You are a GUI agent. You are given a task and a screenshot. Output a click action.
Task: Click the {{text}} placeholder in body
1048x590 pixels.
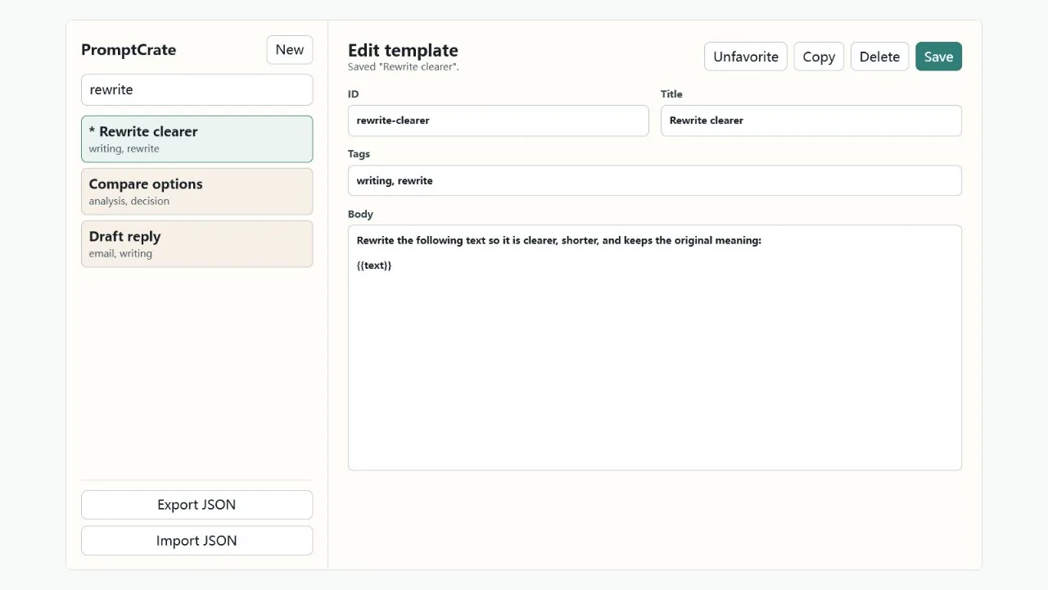pyautogui.click(x=374, y=265)
